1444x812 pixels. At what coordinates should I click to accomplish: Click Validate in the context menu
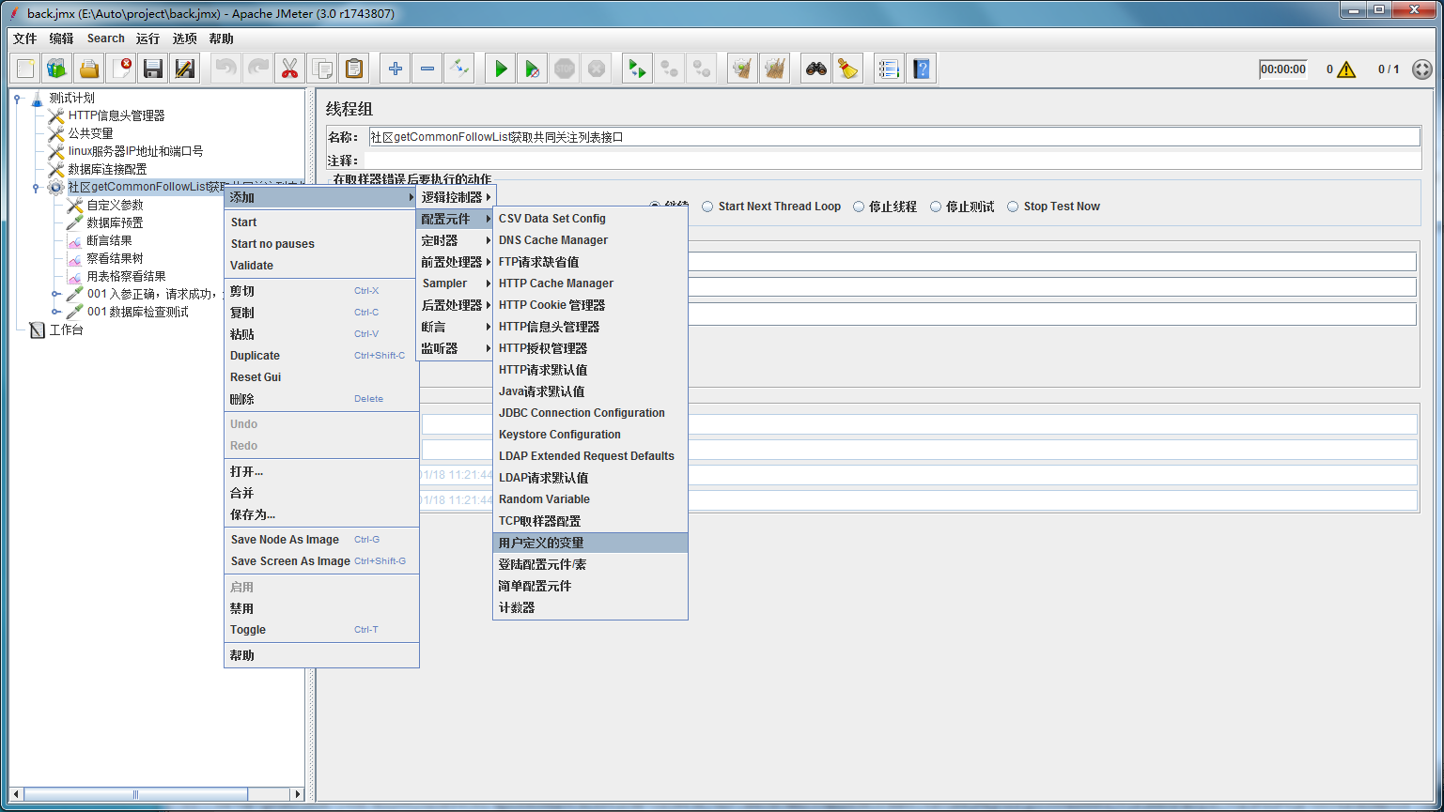point(321,266)
